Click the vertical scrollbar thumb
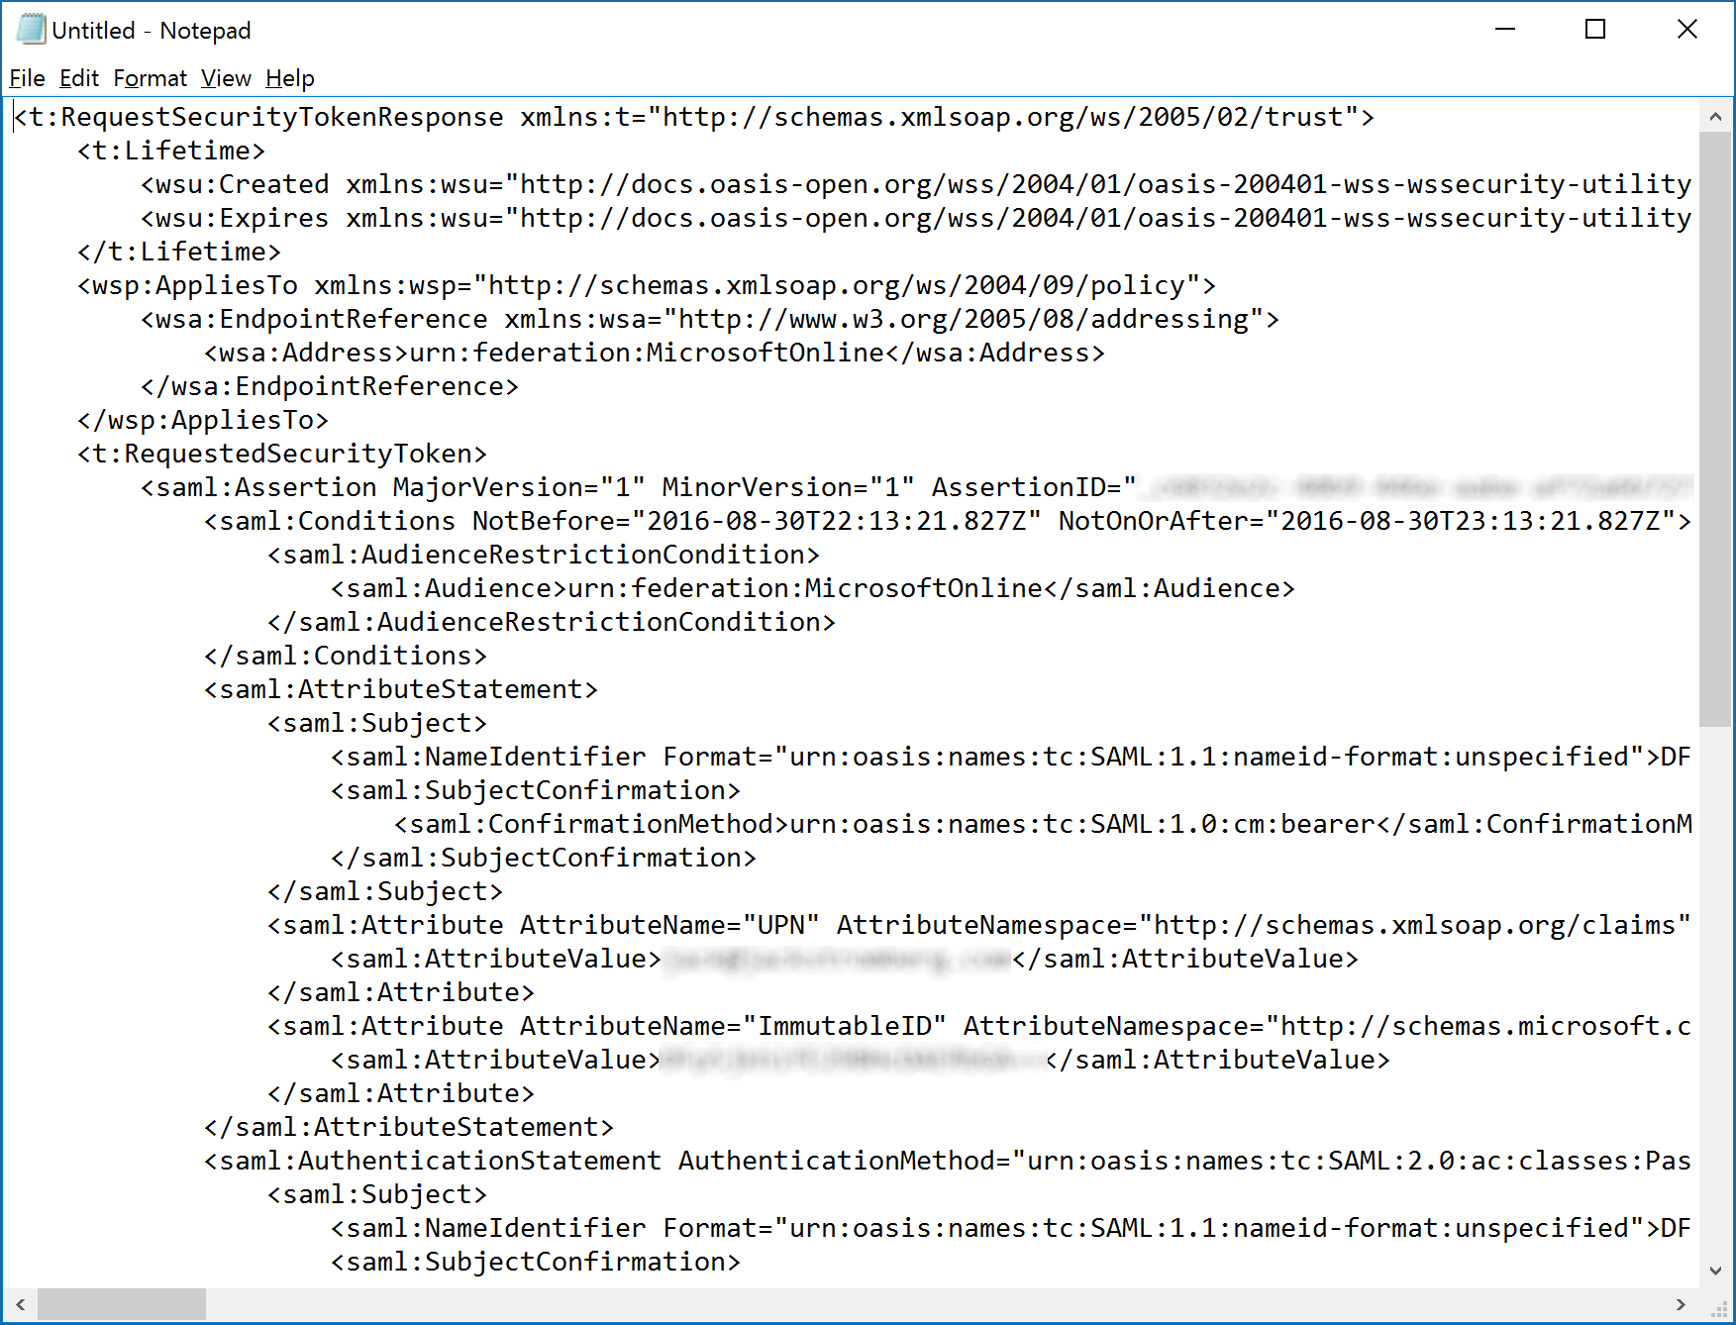Viewport: 1736px width, 1325px height. click(1714, 428)
